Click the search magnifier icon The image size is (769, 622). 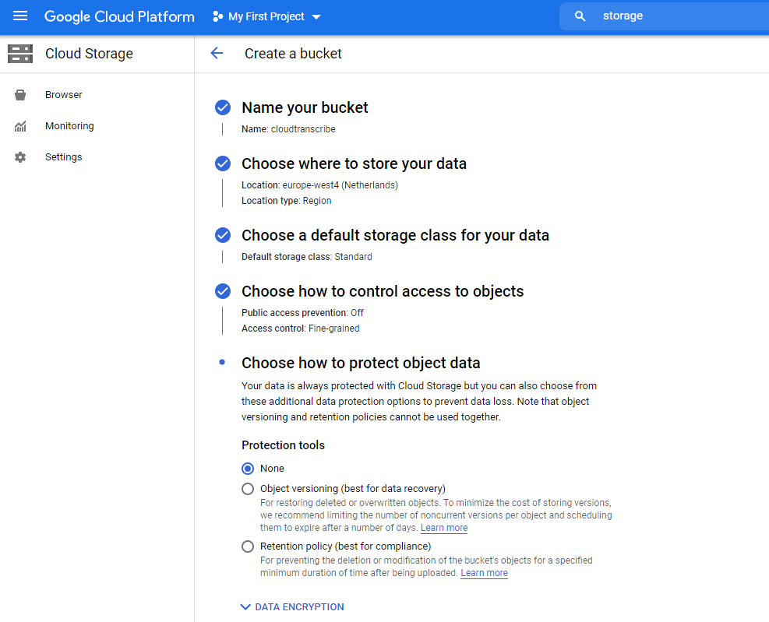pos(580,16)
